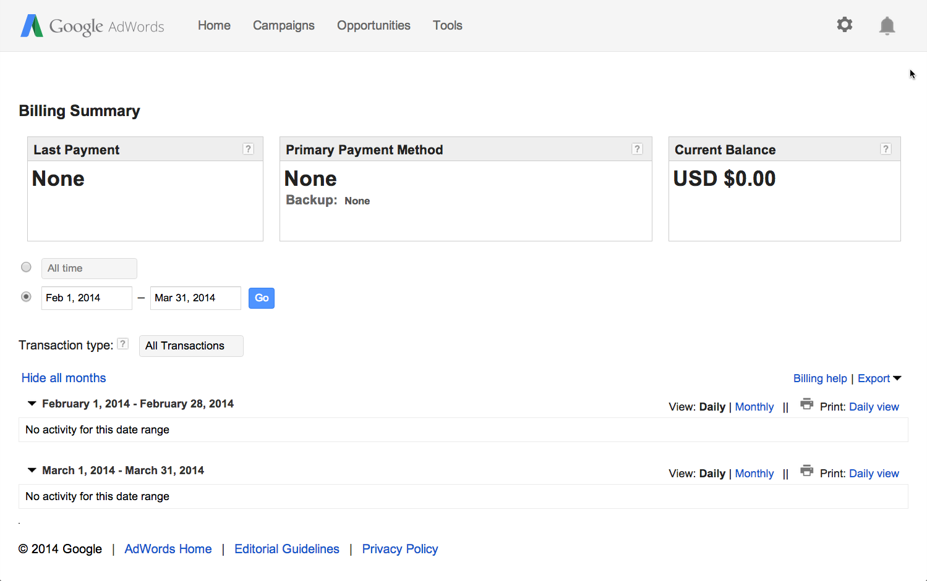This screenshot has width=927, height=581.
Task: Click the Feb 1, 2014 start date field
Action: tap(86, 298)
